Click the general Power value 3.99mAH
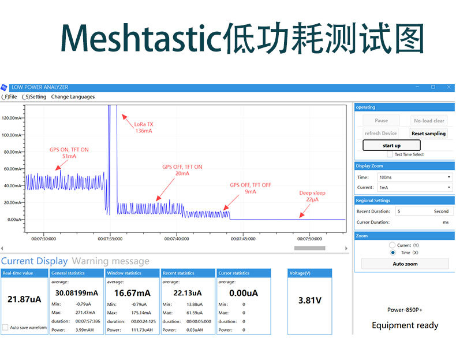This screenshot has height=363, width=456. (x=85, y=330)
